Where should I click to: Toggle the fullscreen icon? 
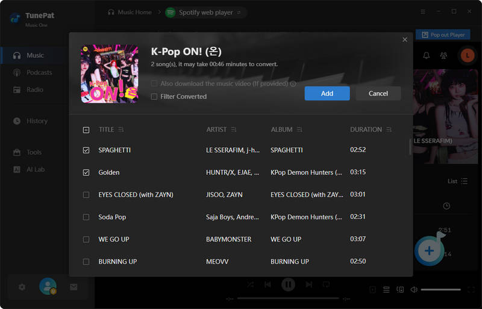pyautogui.click(x=471, y=289)
